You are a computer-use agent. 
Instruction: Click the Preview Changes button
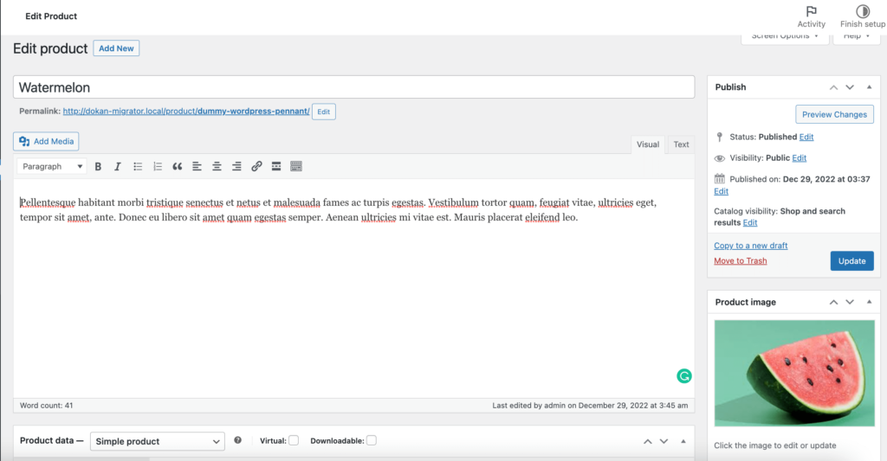pos(834,114)
